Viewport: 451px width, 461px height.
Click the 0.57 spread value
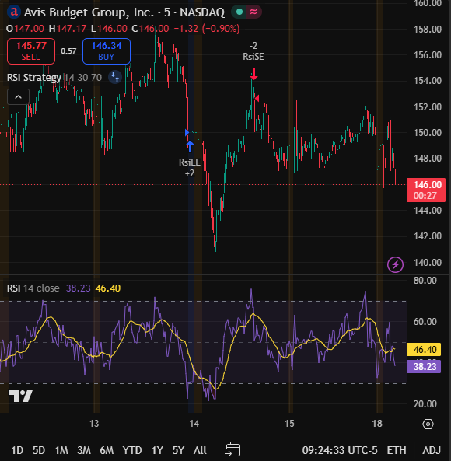pyautogui.click(x=68, y=51)
